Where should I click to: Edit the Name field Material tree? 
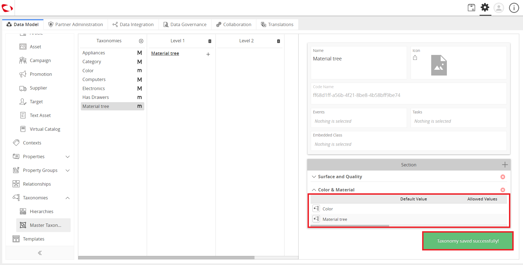[359, 59]
